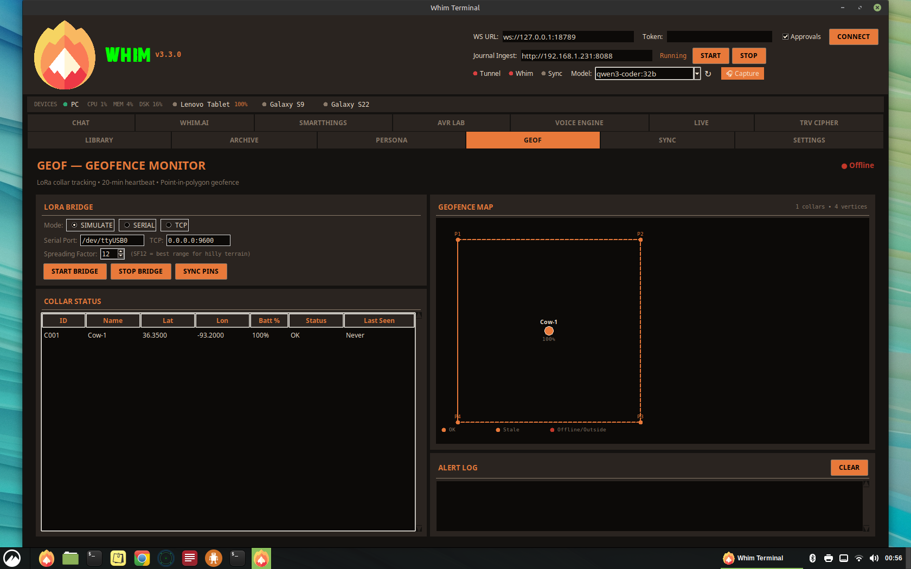Click the PC status dot in devices bar

point(66,104)
